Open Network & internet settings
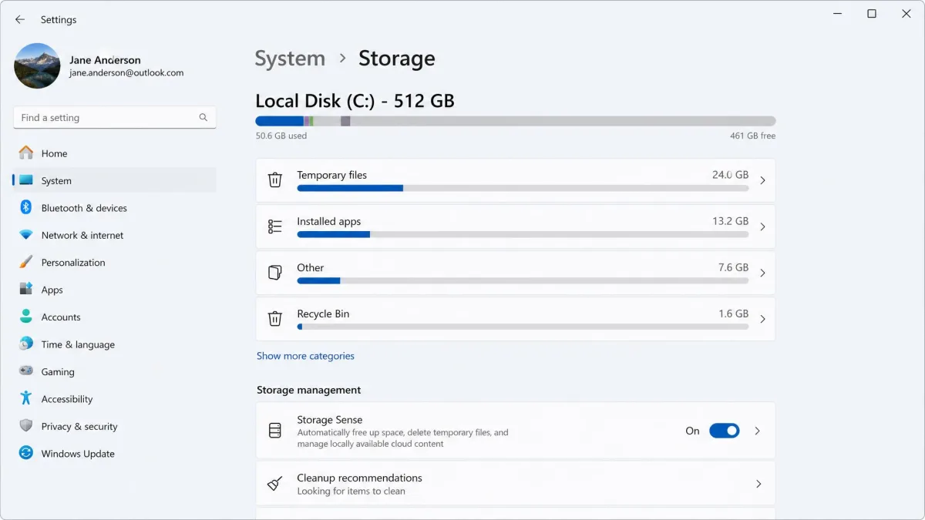This screenshot has width=925, height=520. point(114,235)
